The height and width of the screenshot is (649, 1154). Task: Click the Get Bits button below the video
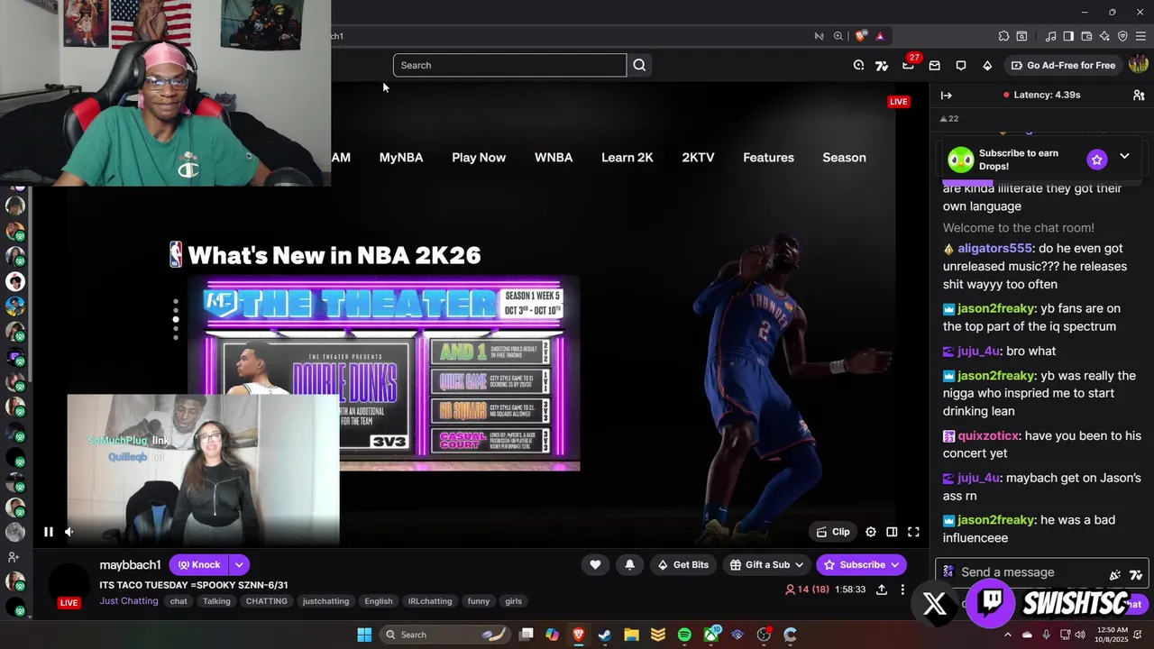point(683,564)
